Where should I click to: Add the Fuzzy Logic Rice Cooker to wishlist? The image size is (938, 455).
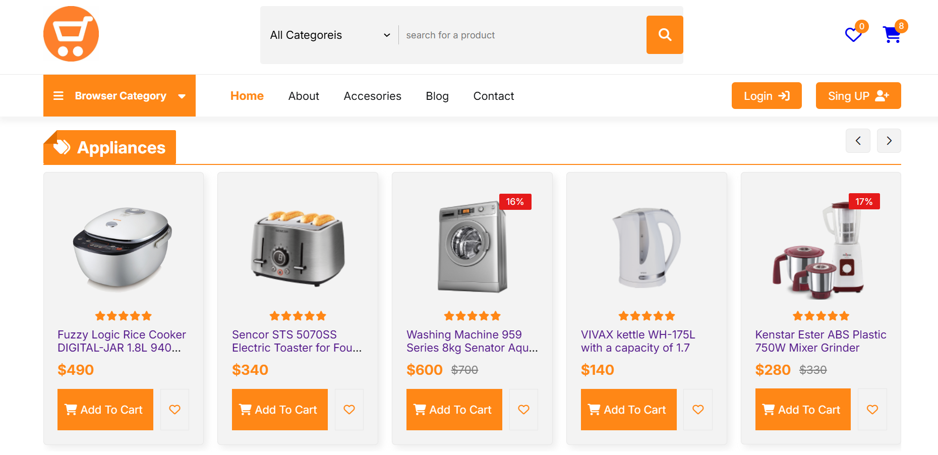pos(174,410)
